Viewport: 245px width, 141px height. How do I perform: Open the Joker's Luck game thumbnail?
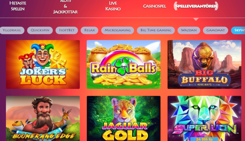[x=43, y=65]
